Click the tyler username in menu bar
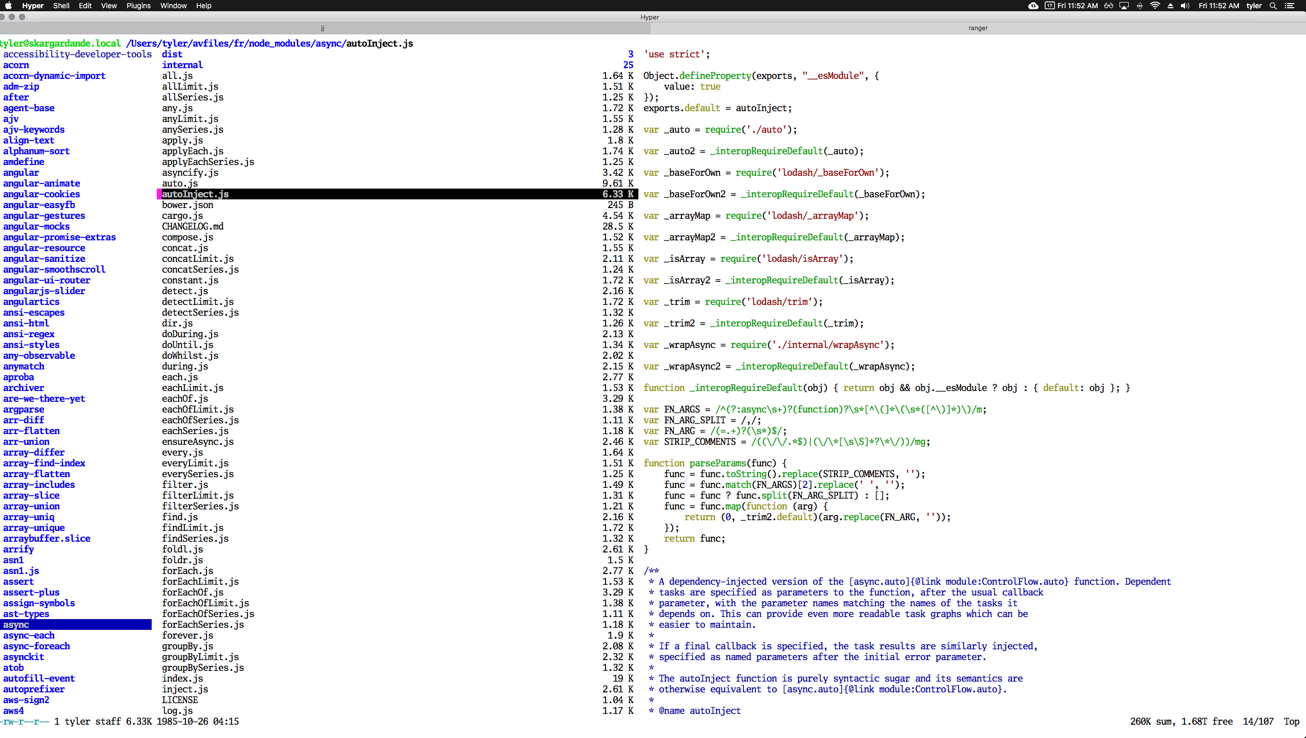Viewport: 1306px width, 738px height. (x=1253, y=6)
